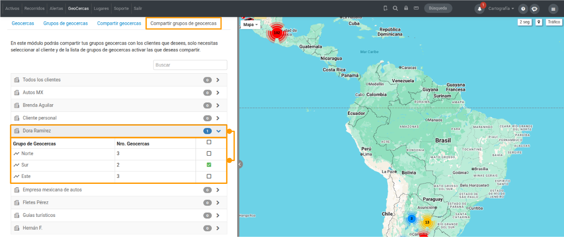This screenshot has height=237, width=564.
Task: Open the Recorridos menu
Action: click(34, 9)
